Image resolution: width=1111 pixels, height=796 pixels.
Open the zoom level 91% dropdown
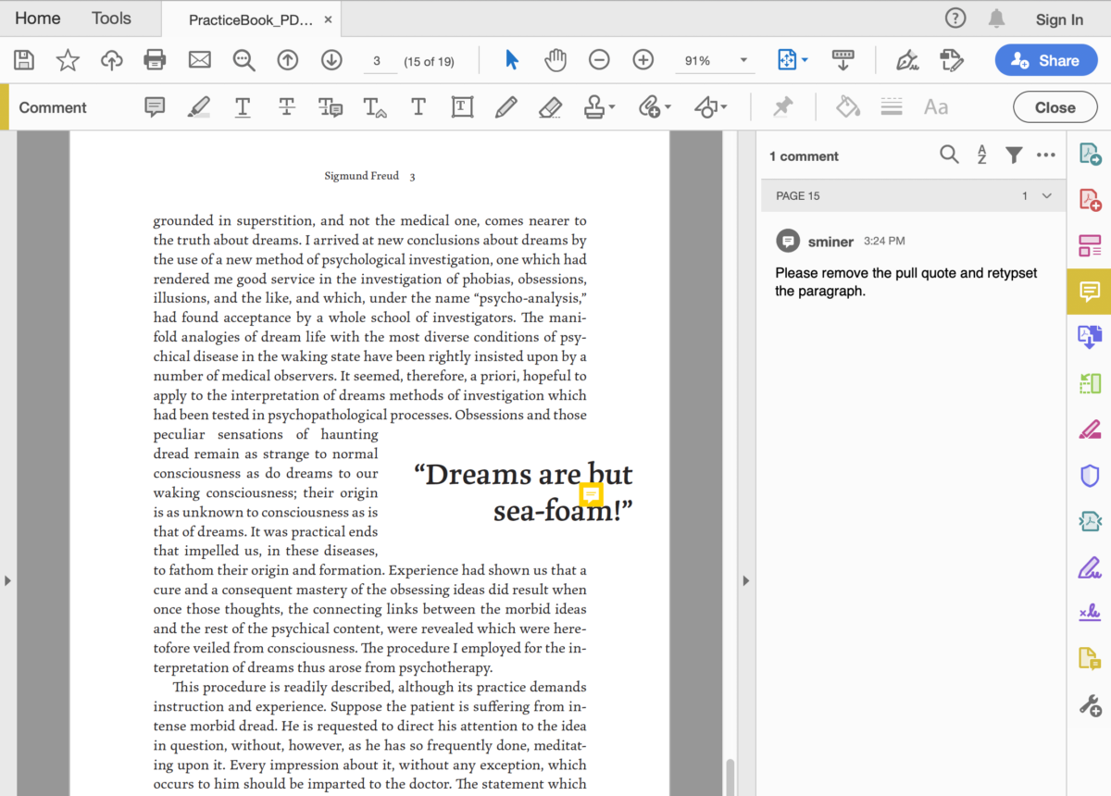715,59
